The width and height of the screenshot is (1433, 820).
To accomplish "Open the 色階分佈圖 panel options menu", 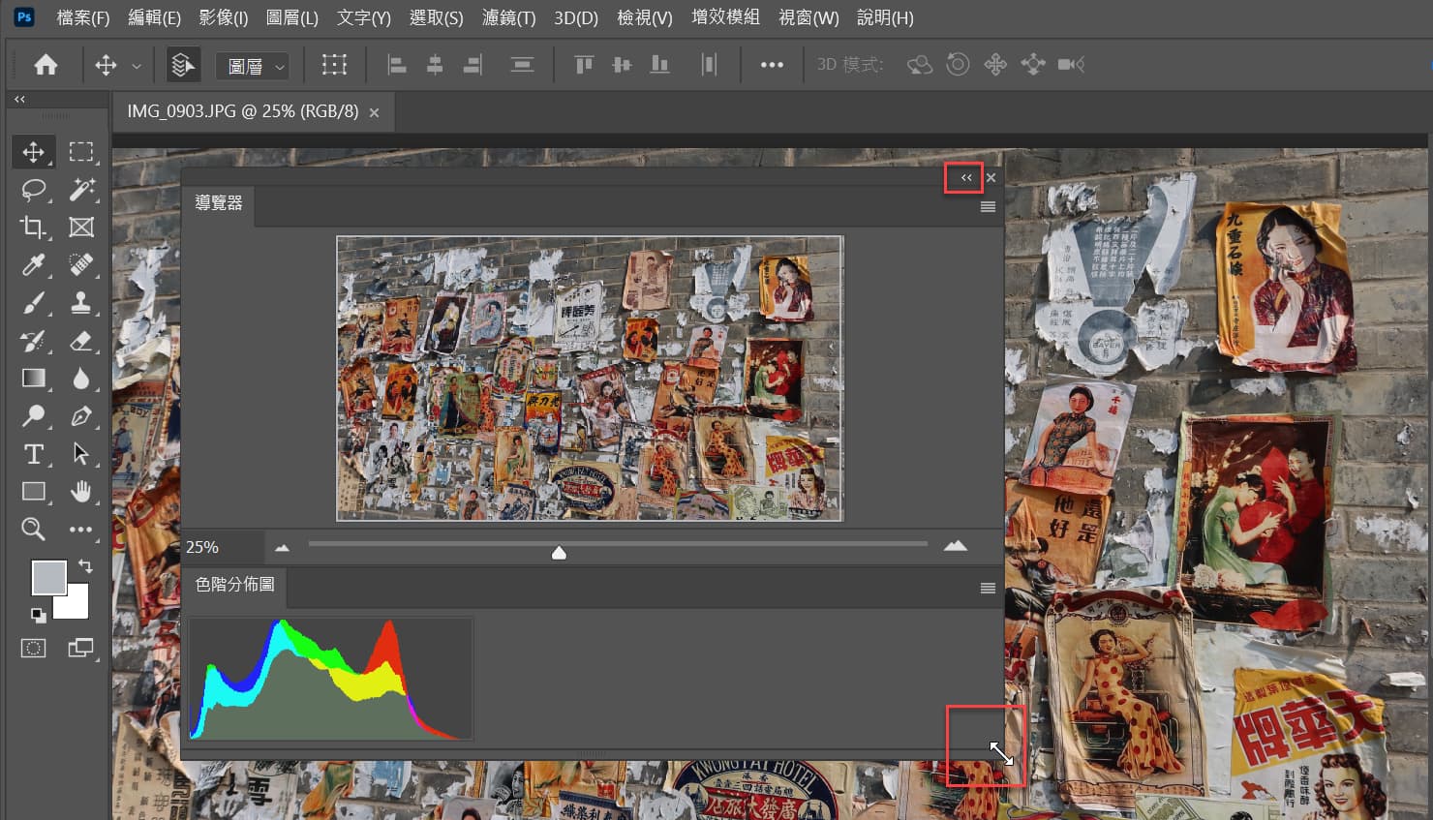I will [x=988, y=588].
